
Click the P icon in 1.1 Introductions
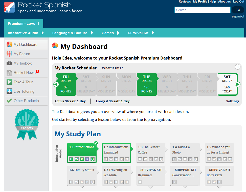click(x=87, y=159)
